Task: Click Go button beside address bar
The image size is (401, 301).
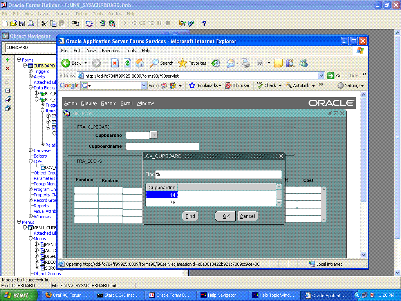Action: [x=334, y=76]
